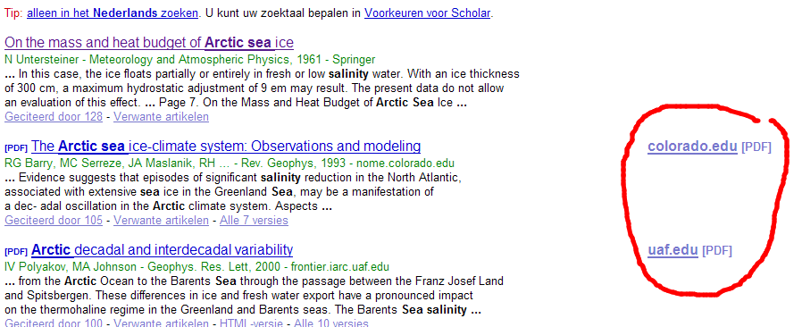Open 'On the mass and heat budget' result

coord(149,42)
